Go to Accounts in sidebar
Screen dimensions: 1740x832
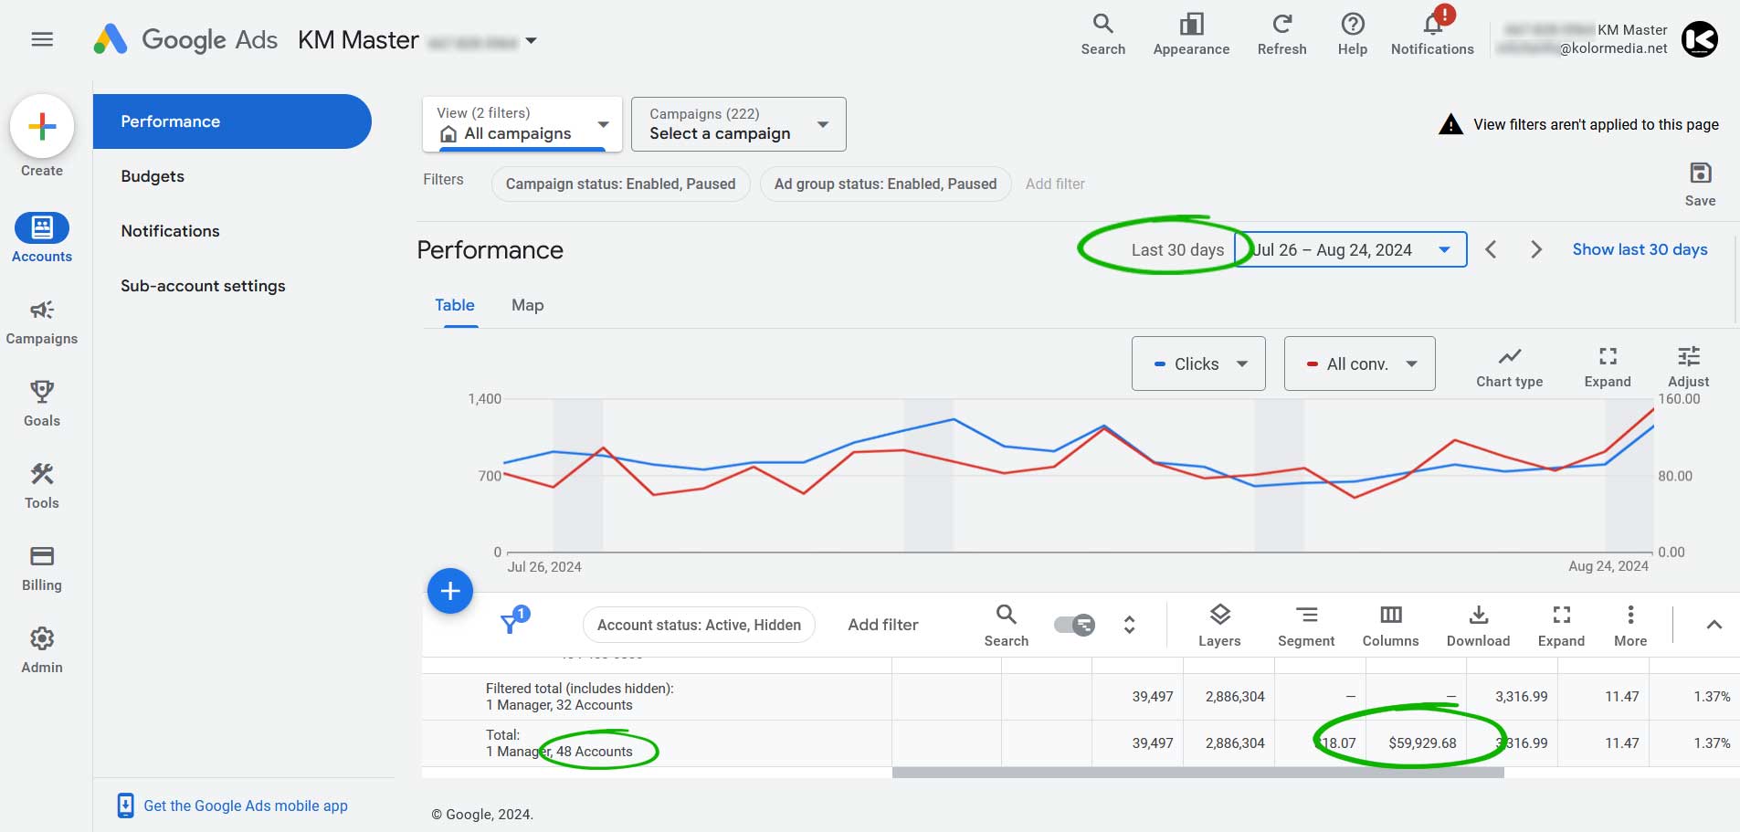pyautogui.click(x=42, y=238)
